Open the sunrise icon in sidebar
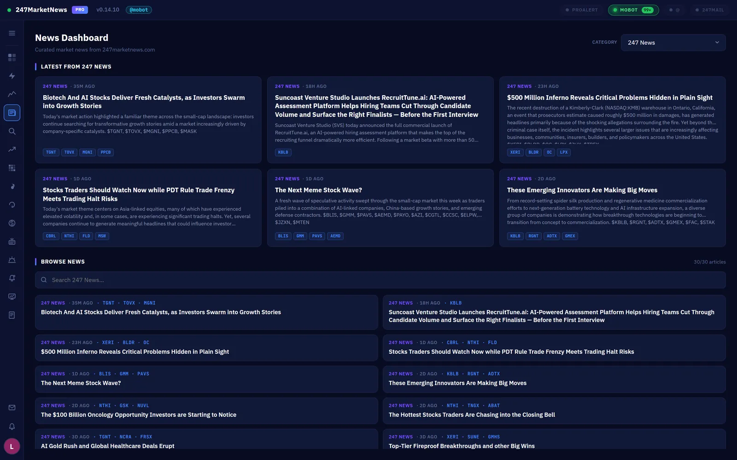 tap(12, 260)
